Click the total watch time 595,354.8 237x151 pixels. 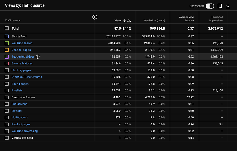(157, 29)
